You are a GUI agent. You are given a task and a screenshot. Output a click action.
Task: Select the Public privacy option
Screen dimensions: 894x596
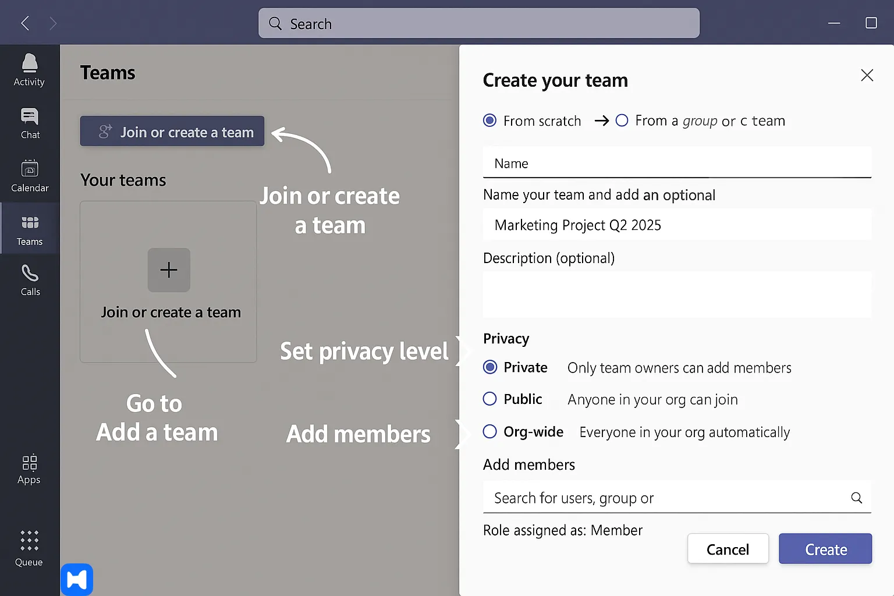pyautogui.click(x=489, y=399)
